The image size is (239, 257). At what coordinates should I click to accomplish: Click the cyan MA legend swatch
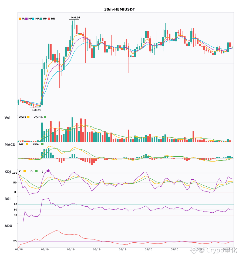pos(33,19)
